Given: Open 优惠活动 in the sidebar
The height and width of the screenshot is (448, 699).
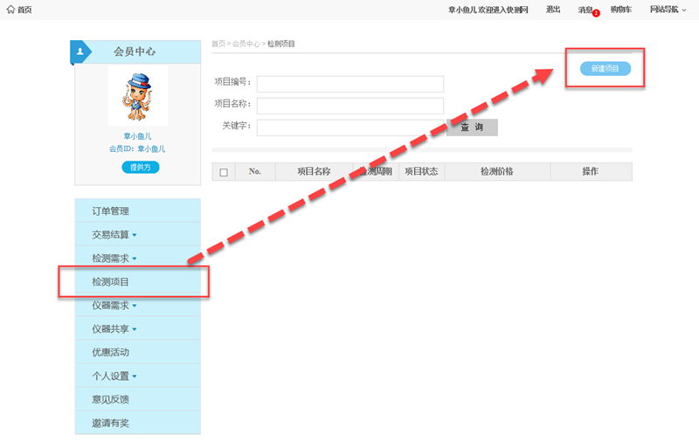Looking at the screenshot, I should coord(110,353).
